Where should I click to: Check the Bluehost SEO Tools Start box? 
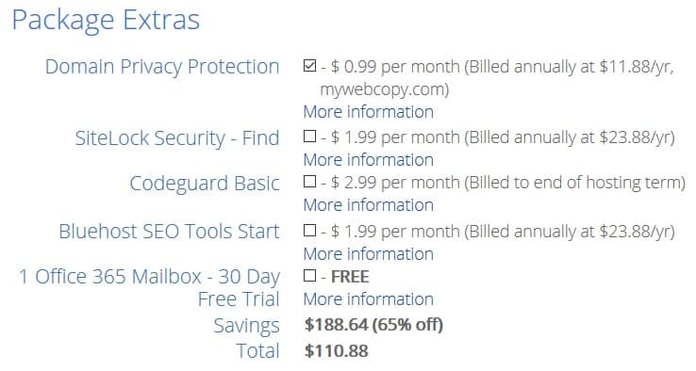tap(310, 230)
